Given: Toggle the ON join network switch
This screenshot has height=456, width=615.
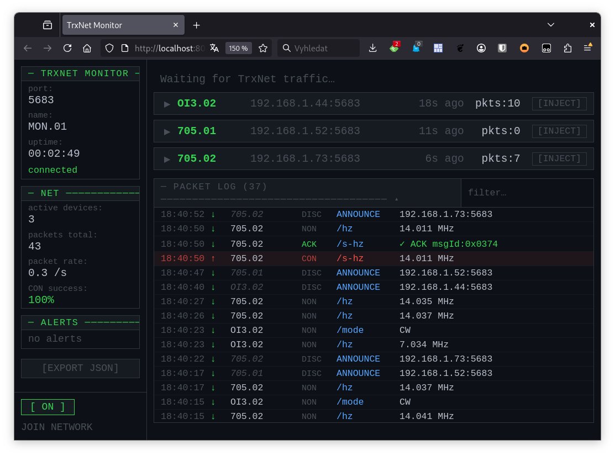Looking at the screenshot, I should 48,407.
